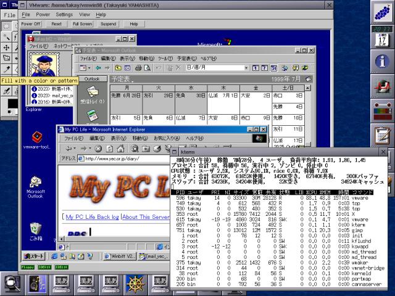Click the IE horizontal scrollbar left arrow
The width and height of the screenshot is (395, 296).
click(62, 239)
